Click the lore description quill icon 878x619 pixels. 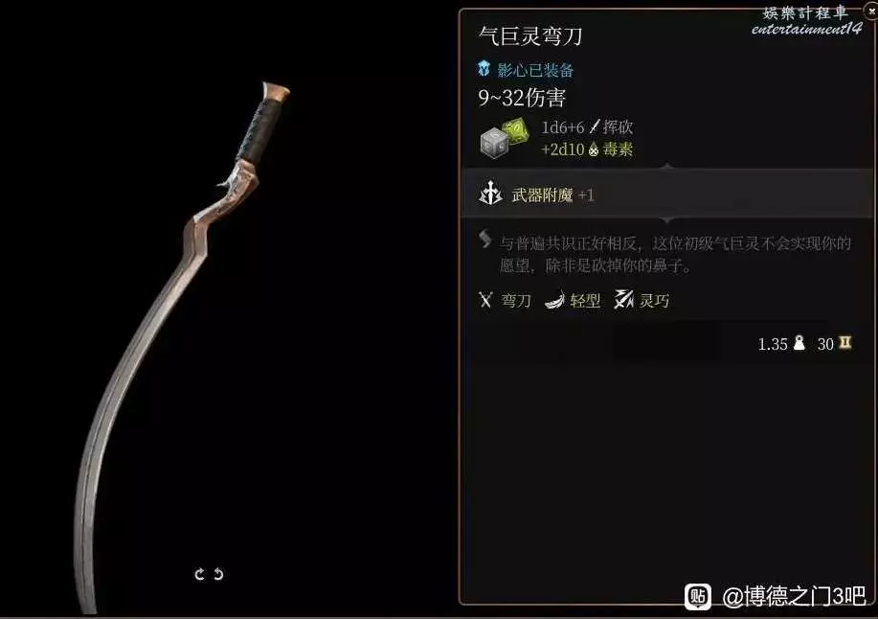click(484, 240)
